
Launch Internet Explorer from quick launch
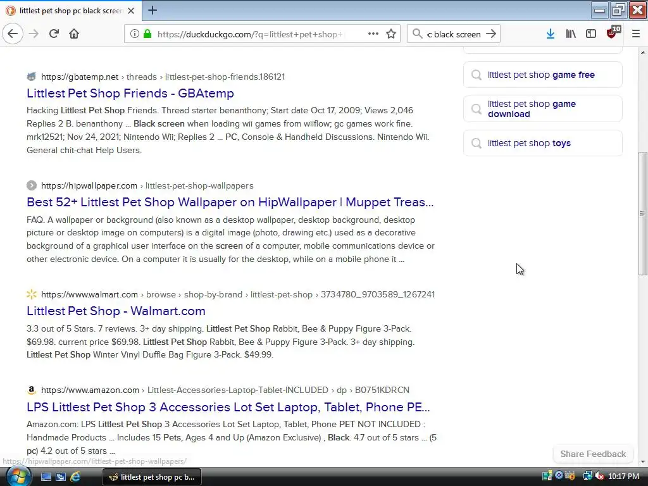tap(75, 477)
